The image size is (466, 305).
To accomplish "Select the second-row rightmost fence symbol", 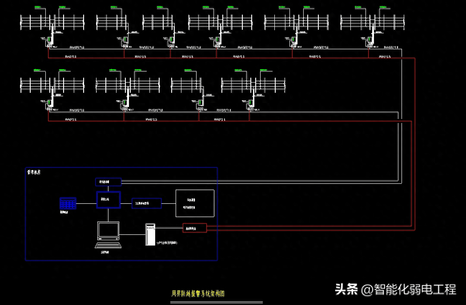I will (253, 84).
